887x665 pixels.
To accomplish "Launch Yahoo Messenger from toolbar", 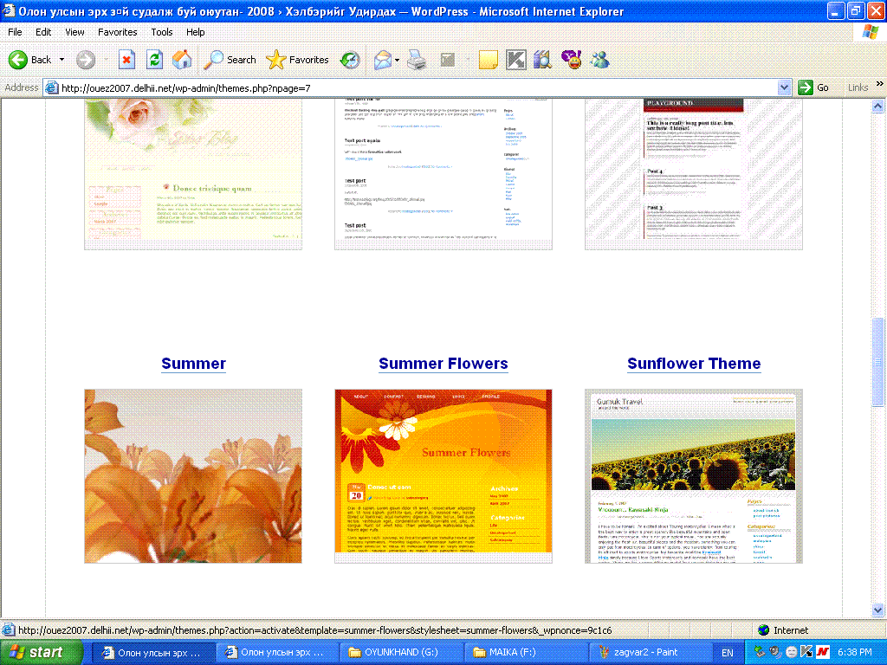I will [571, 60].
